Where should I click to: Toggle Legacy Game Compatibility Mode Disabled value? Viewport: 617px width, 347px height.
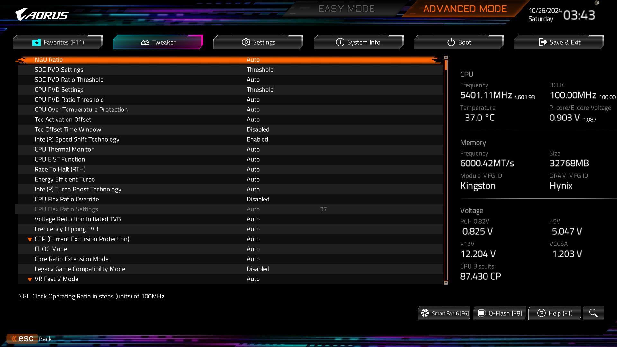258,269
